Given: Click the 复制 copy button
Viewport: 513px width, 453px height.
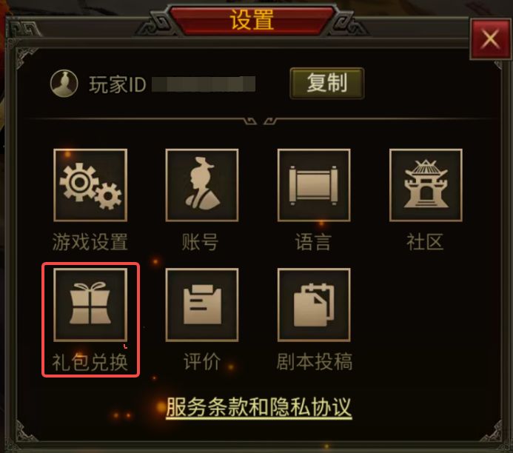Looking at the screenshot, I should click(x=327, y=84).
